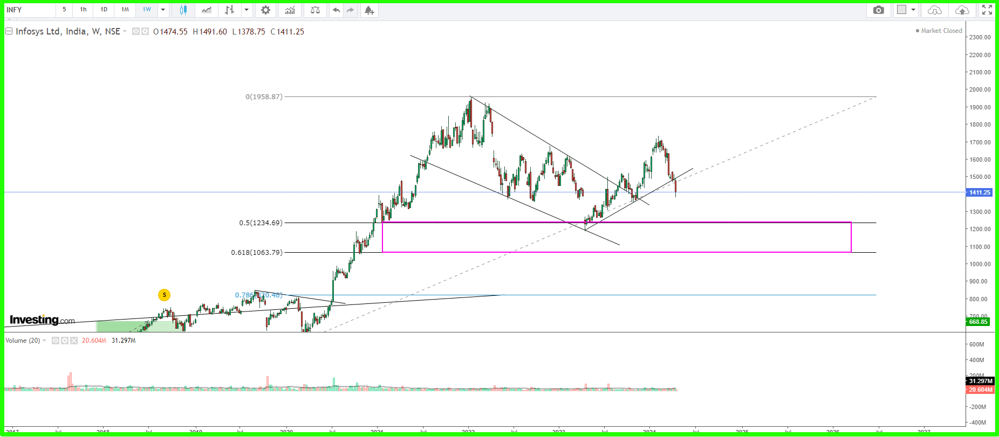The height and width of the screenshot is (437, 999).
Task: Load chart from cloud download icon
Action: [935, 10]
